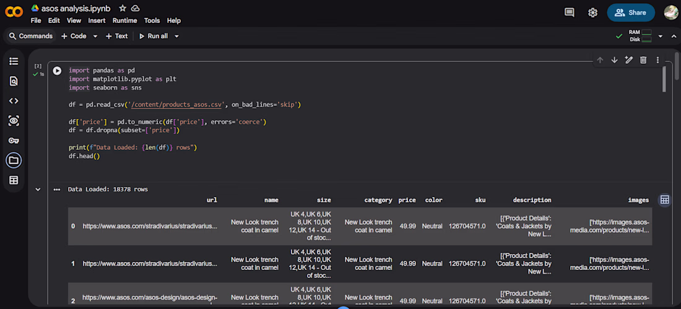Open the Insert menu

point(97,20)
